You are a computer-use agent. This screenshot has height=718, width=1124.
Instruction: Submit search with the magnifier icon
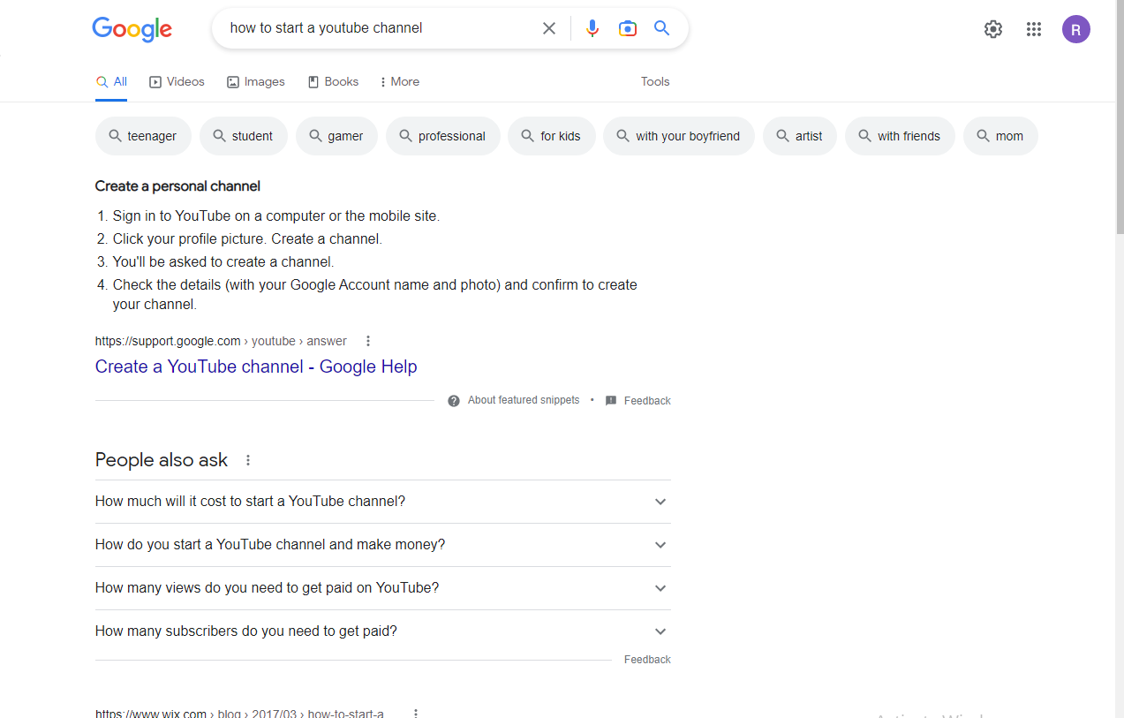point(662,28)
